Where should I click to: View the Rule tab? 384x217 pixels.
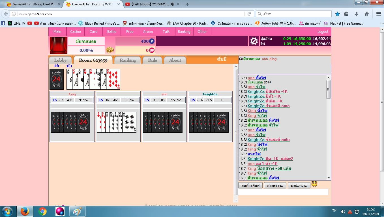[x=153, y=60]
